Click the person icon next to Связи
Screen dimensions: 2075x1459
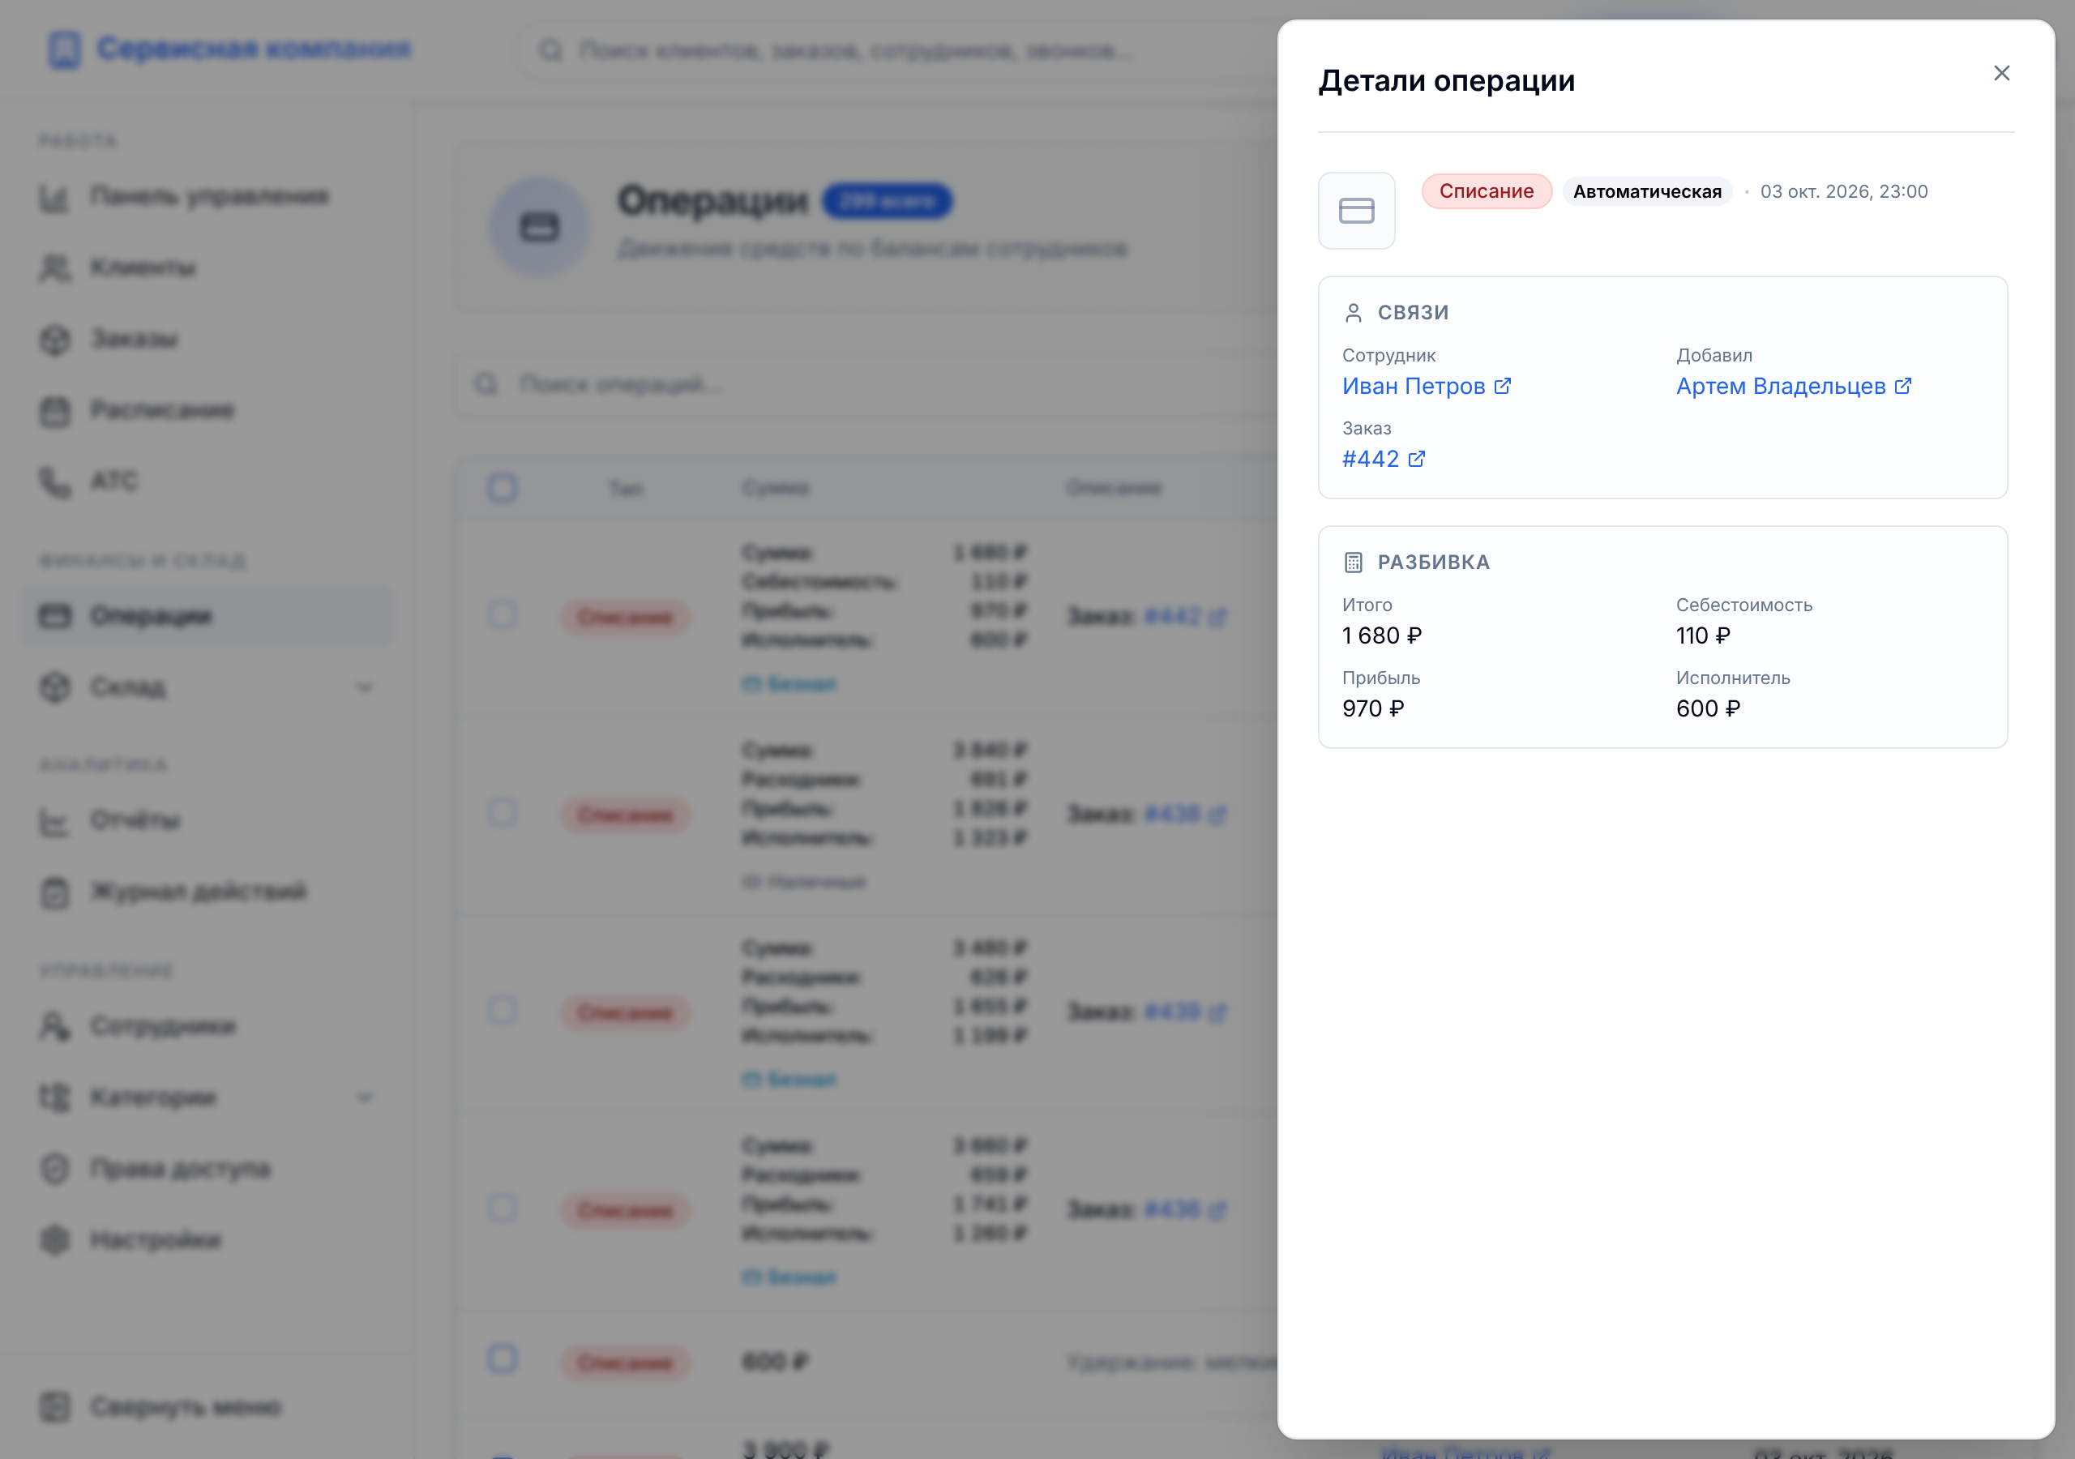1353,313
